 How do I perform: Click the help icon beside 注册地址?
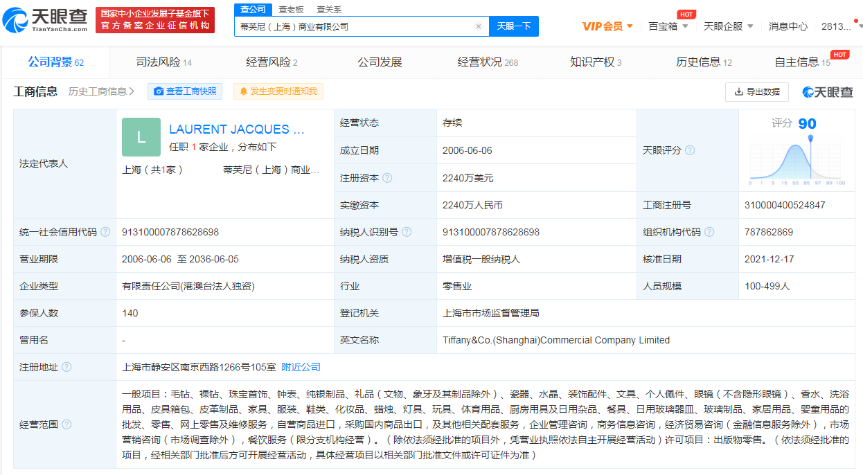[x=66, y=367]
